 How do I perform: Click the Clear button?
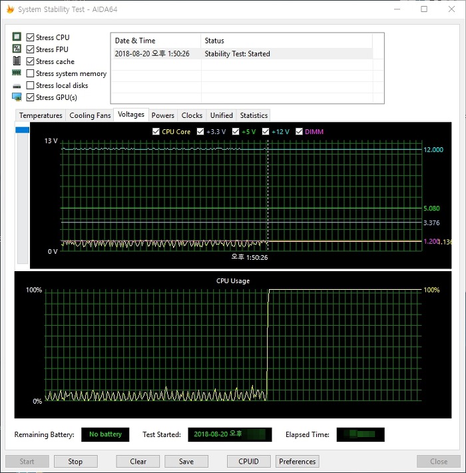138,462
